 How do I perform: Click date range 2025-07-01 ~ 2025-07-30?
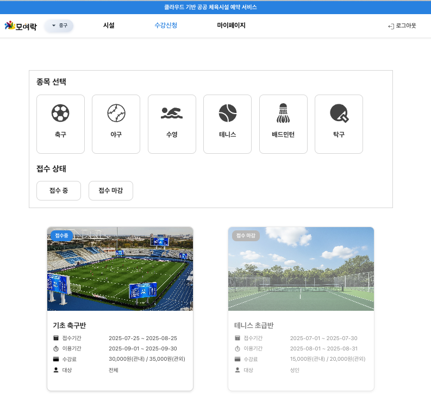(324, 338)
